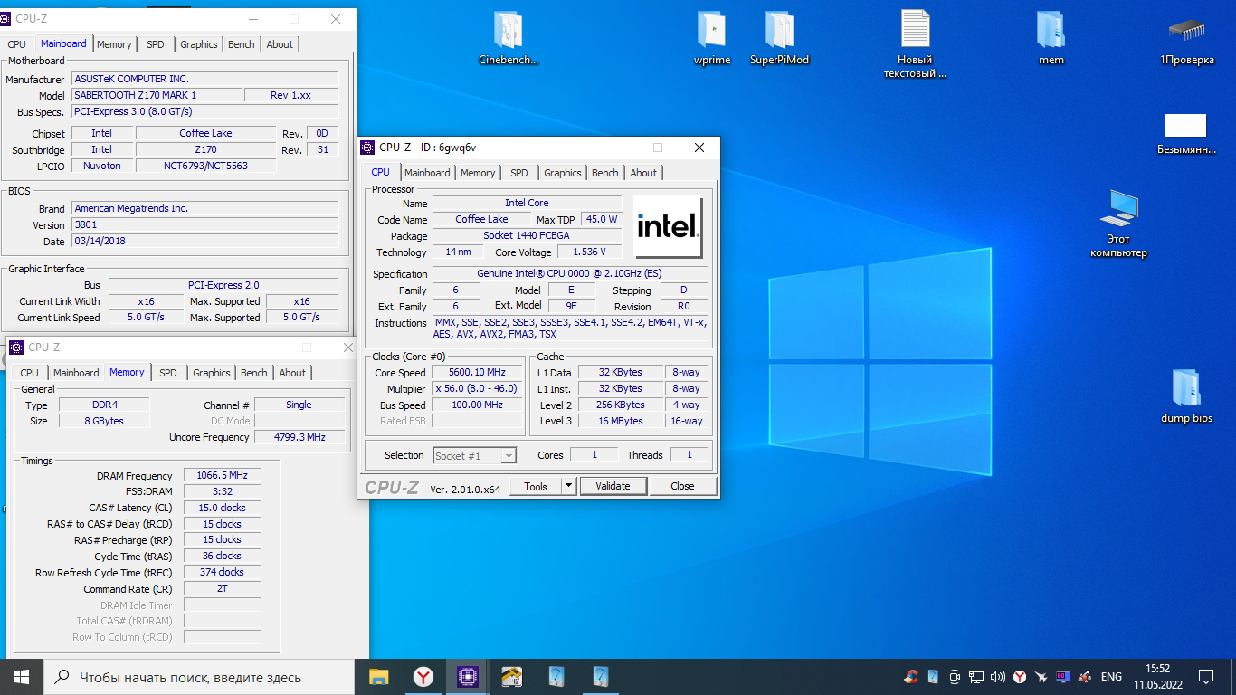The width and height of the screenshot is (1236, 695).
Task: Open File Explorer from the taskbar
Action: coord(378,676)
